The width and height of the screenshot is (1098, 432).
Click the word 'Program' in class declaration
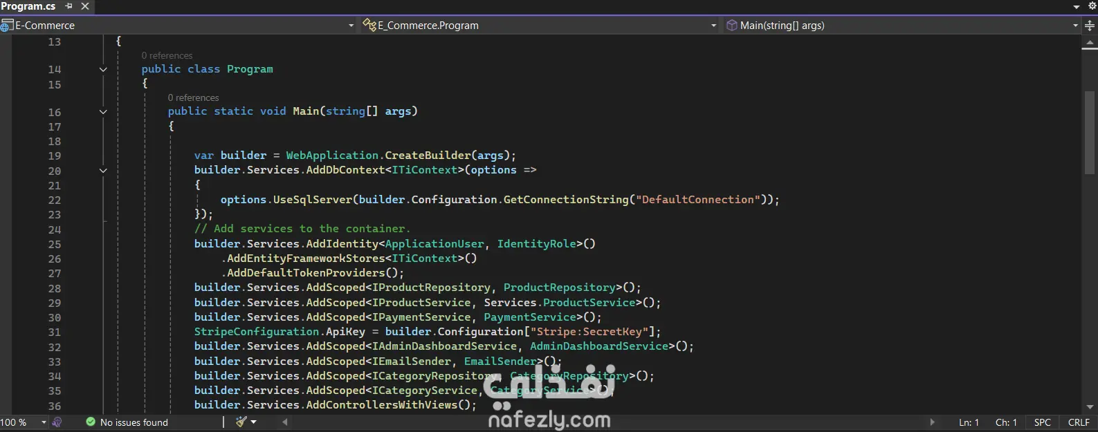[x=250, y=69]
